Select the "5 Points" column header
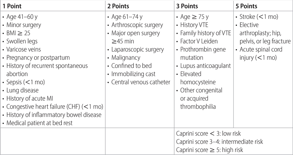This screenshot has width=293, height=155. click(247, 6)
